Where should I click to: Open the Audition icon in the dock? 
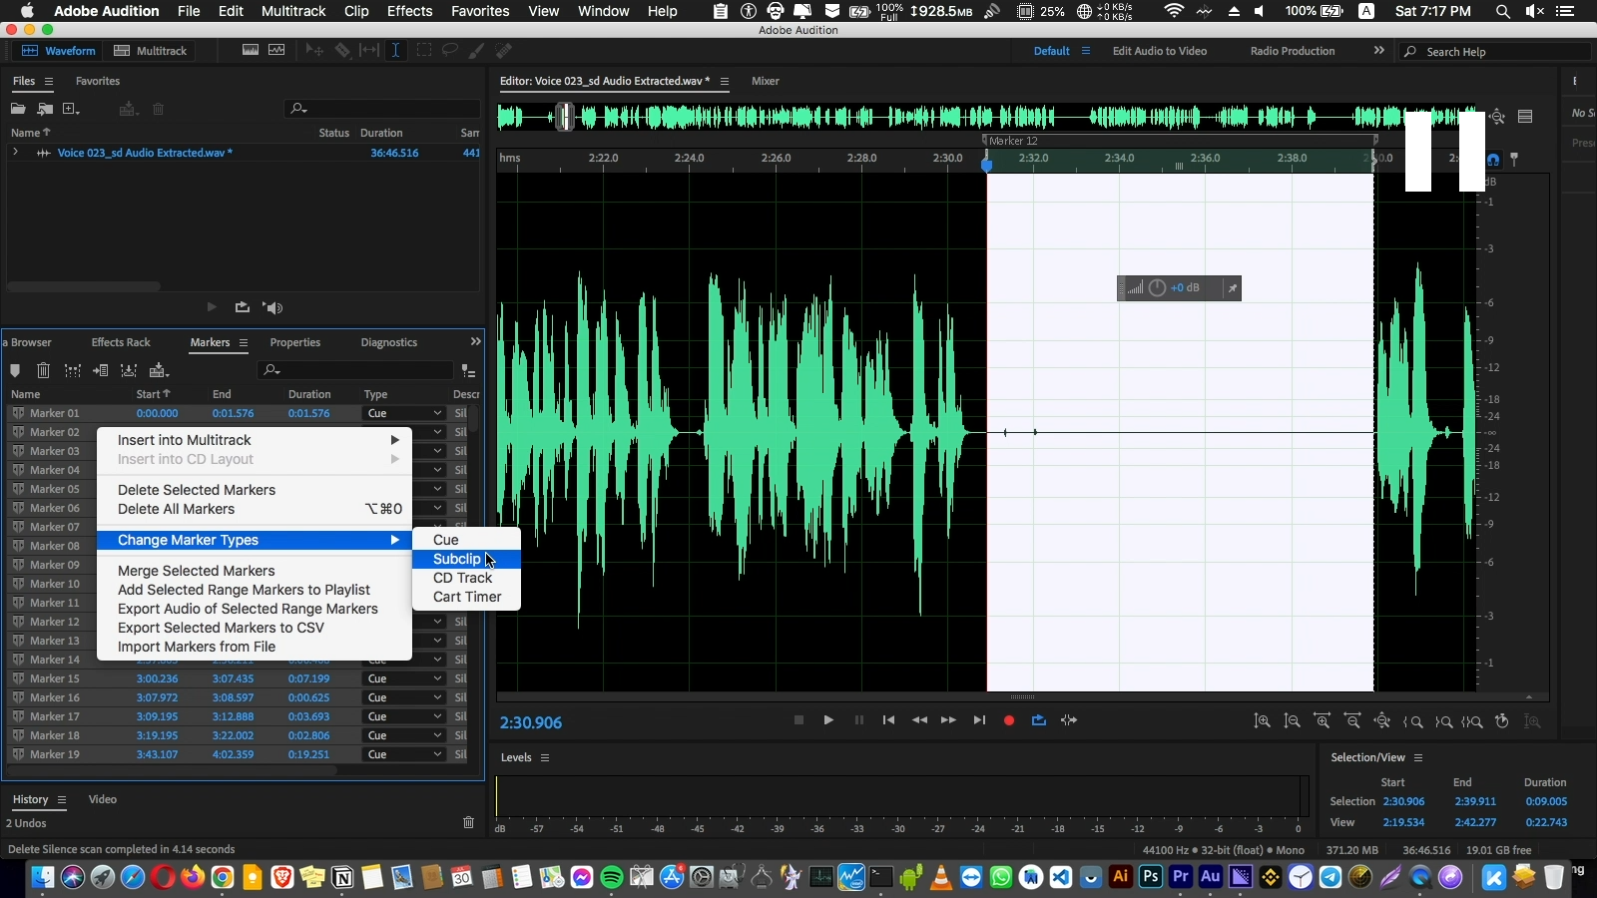click(1210, 877)
